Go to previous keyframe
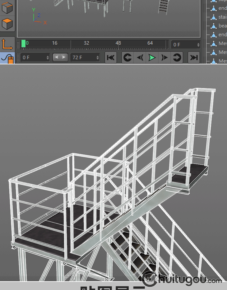This screenshot has width=227, height=290. 127,57
